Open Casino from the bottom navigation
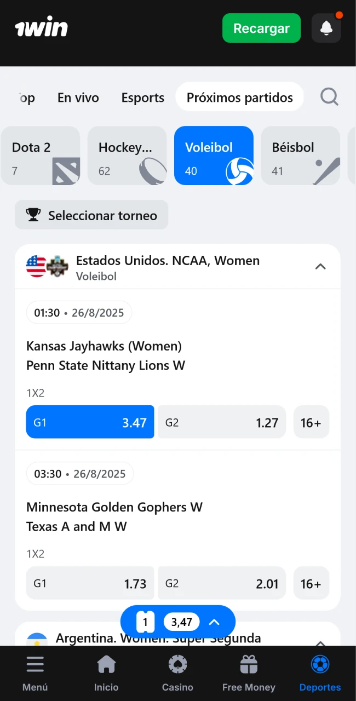356x701 pixels. coord(177,664)
